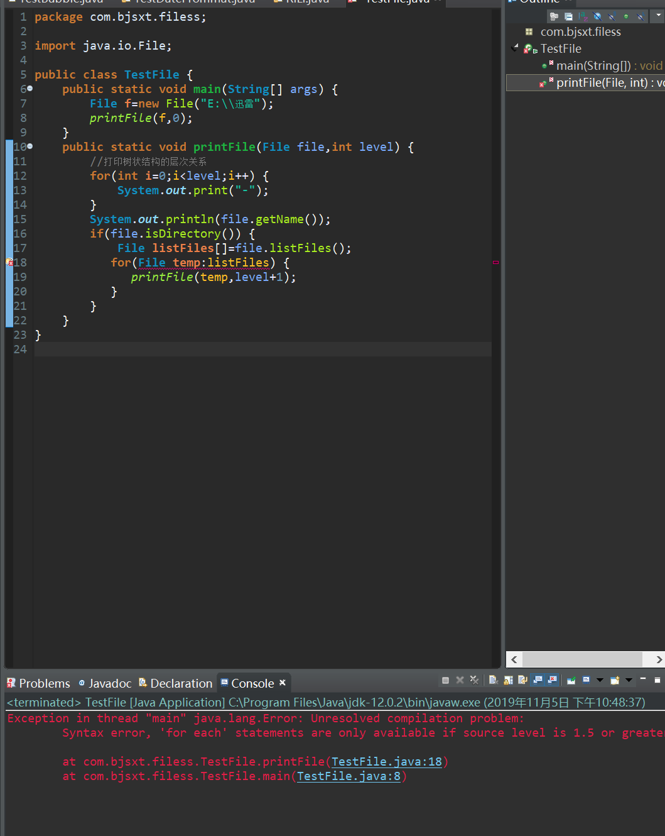
Task: Click 'import java.io.File;' on line 3
Action: tap(103, 46)
